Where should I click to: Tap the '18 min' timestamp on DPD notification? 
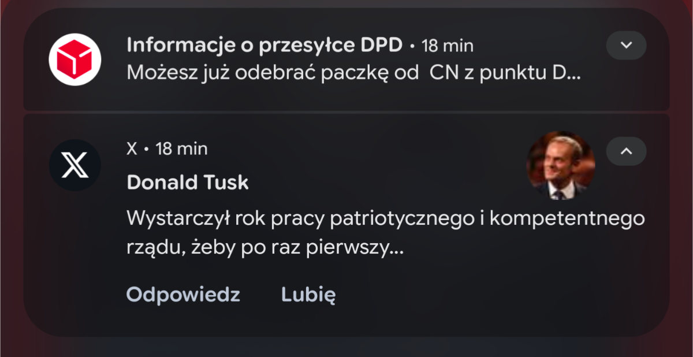pyautogui.click(x=448, y=46)
